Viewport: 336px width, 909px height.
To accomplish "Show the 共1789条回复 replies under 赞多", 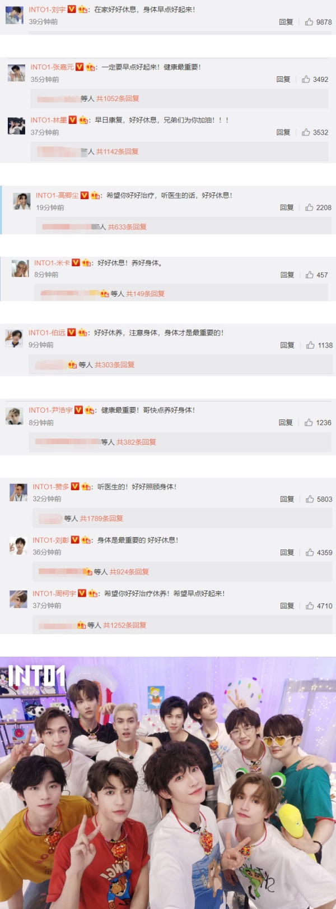I will [x=101, y=519].
